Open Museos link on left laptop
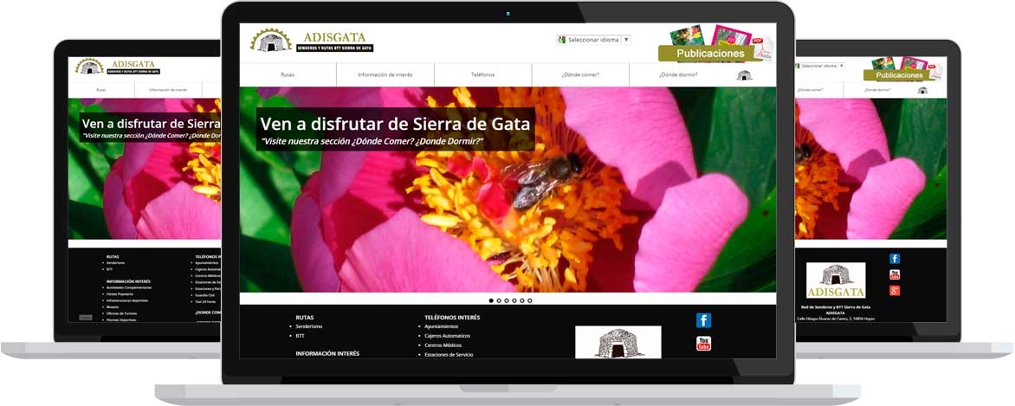This screenshot has height=406, width=1015. coord(113,307)
